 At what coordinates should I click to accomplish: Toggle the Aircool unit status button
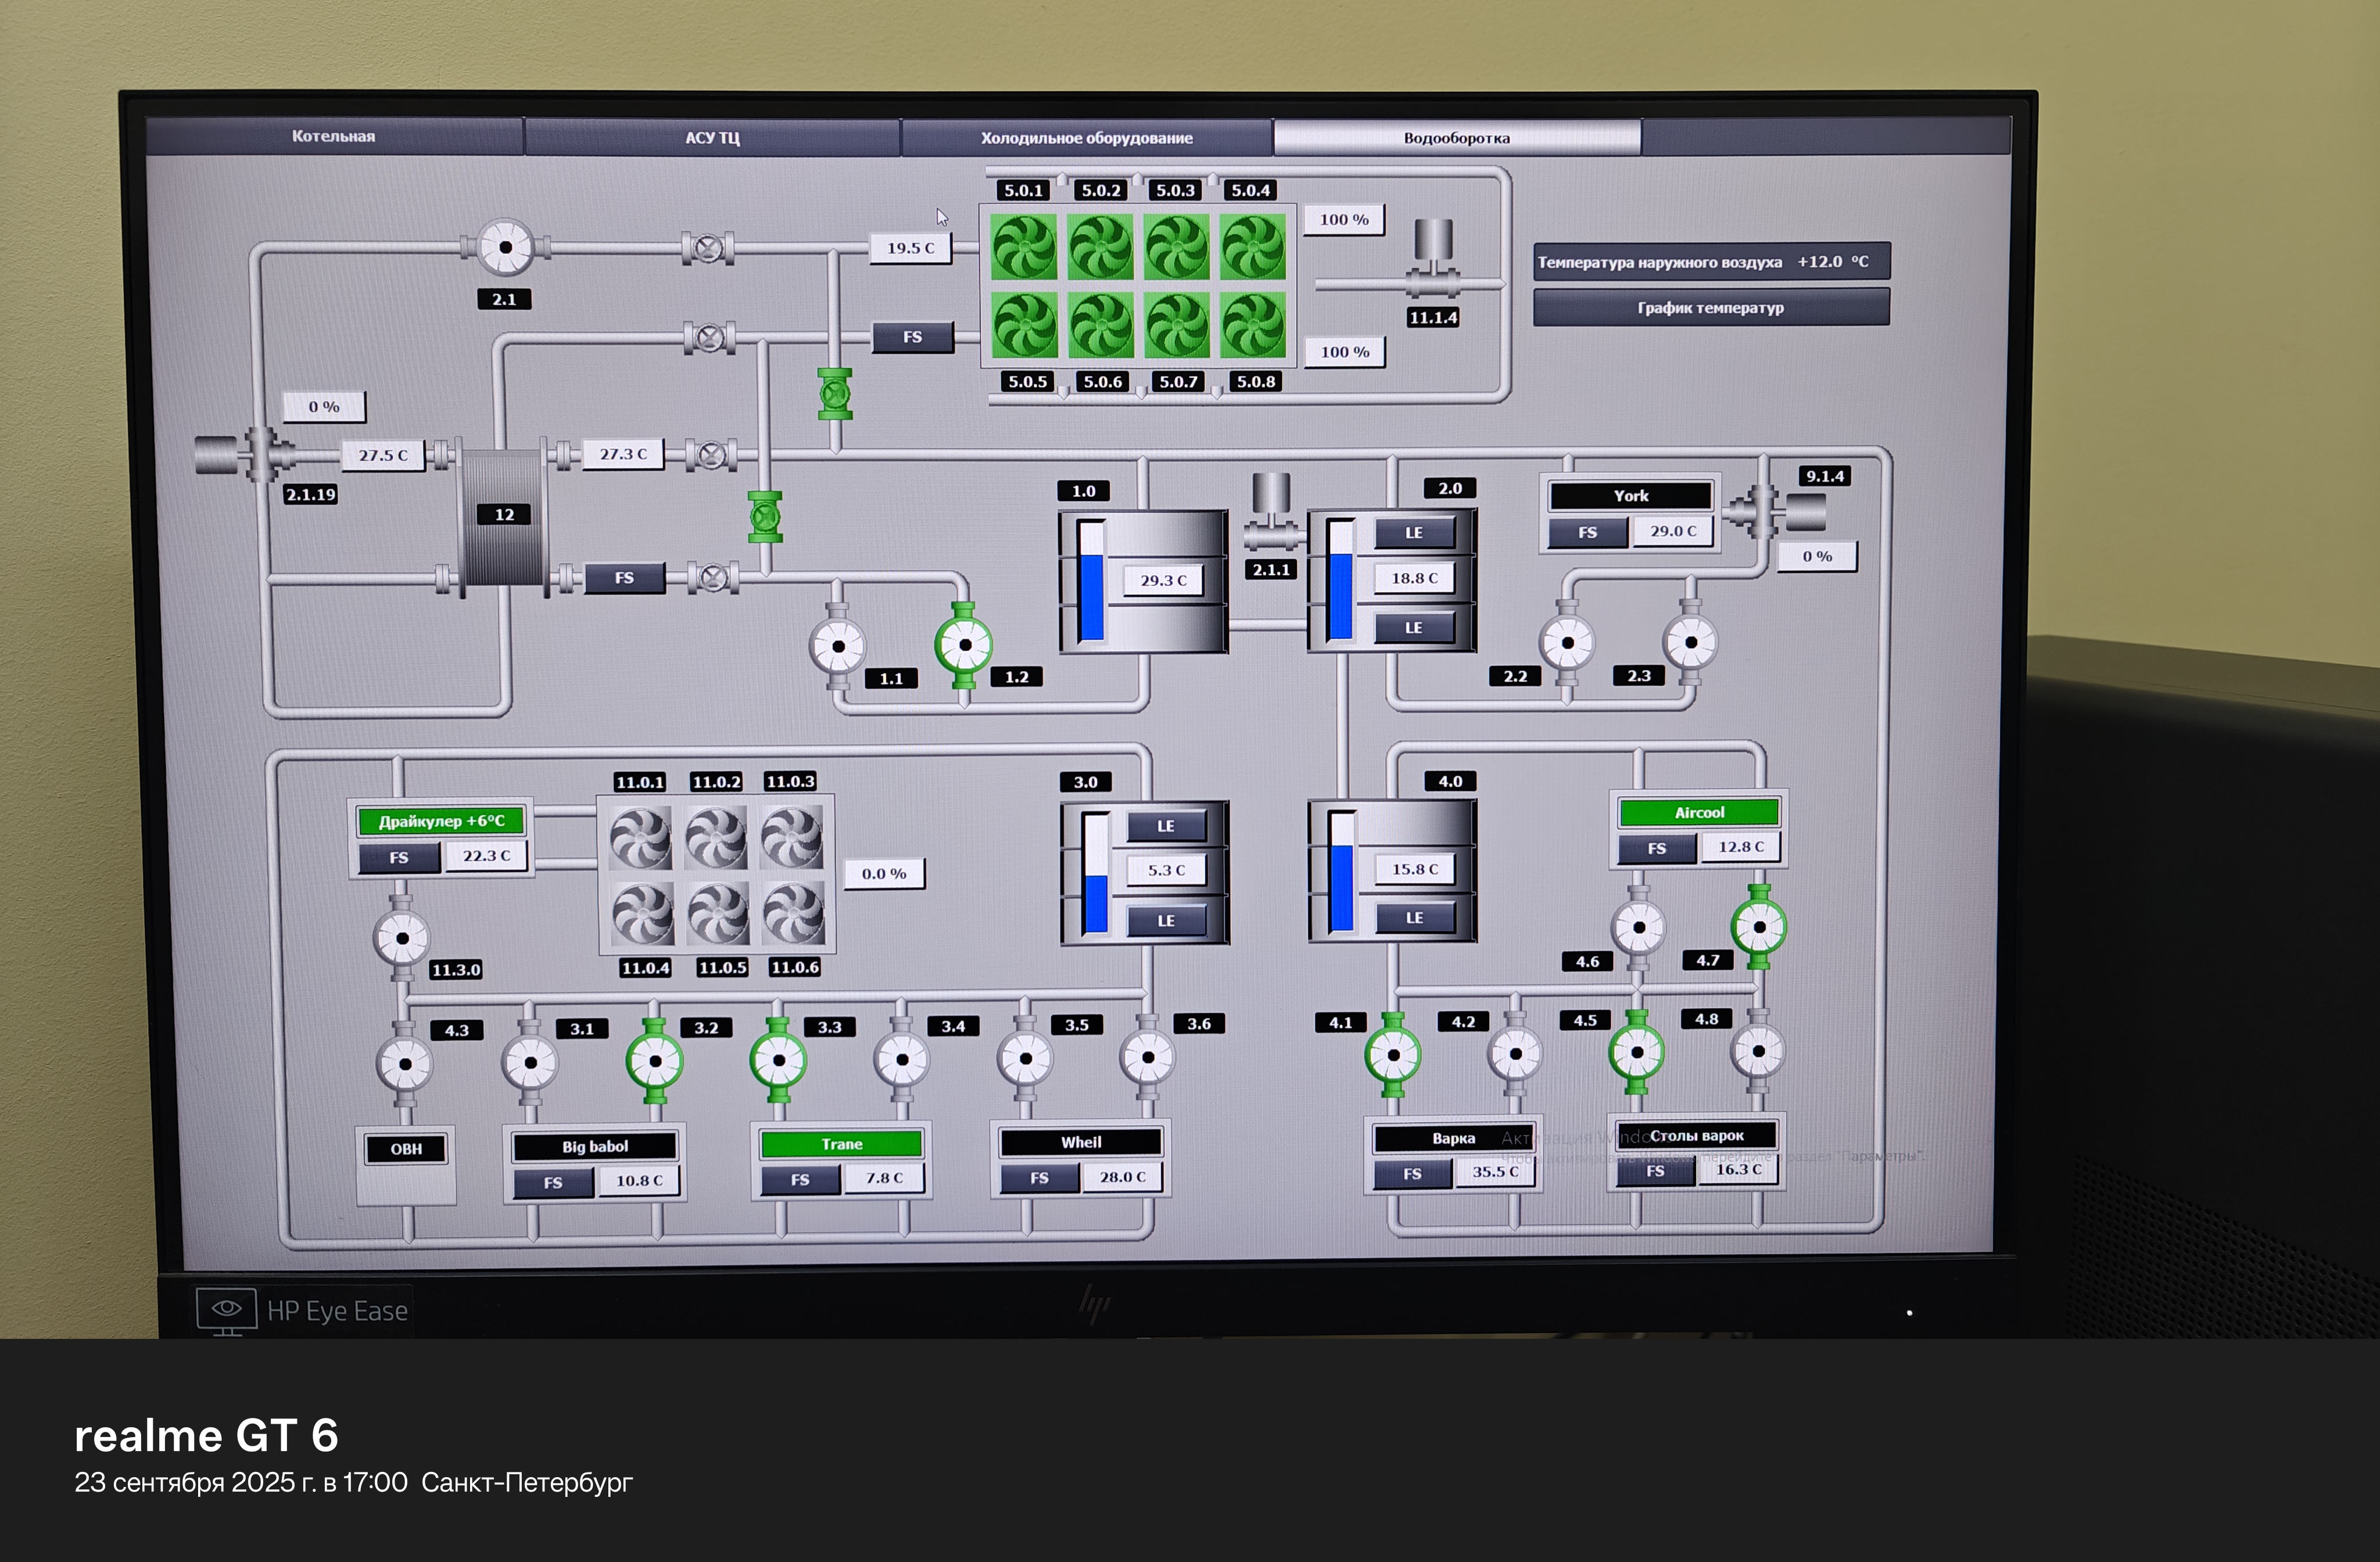pyautogui.click(x=1699, y=812)
